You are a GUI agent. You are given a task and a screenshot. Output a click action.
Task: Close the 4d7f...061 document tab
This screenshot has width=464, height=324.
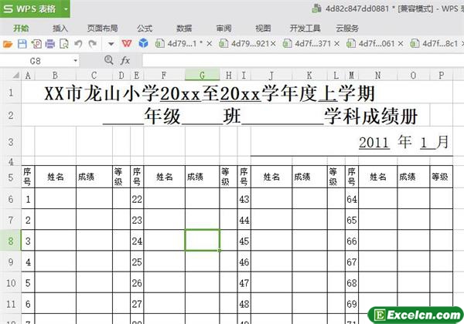click(x=401, y=44)
